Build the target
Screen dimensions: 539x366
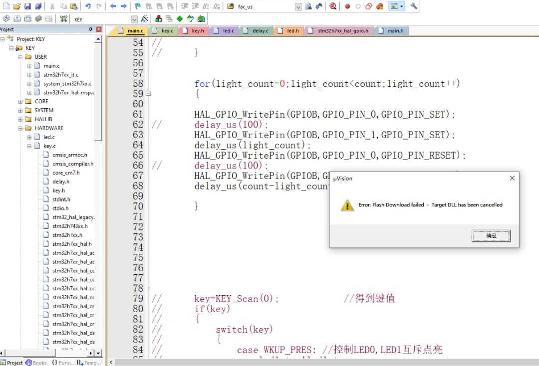pyautogui.click(x=16, y=19)
